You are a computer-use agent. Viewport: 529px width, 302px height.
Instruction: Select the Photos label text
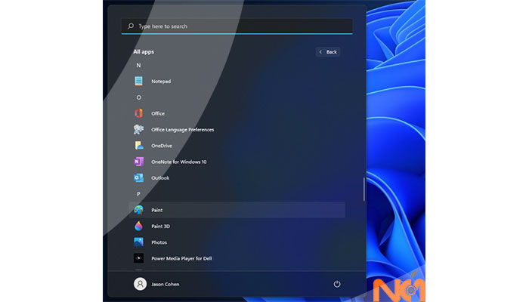tap(159, 242)
